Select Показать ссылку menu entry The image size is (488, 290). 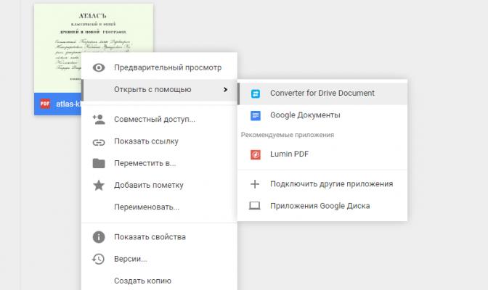coord(159,141)
